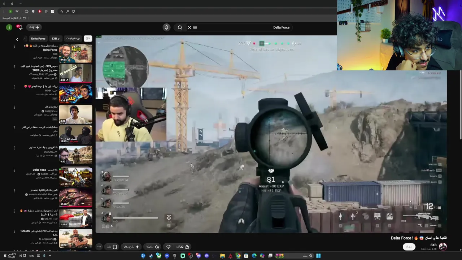Click the red extension icon in the toolbar
Viewport: 462px width, 260px height.
pos(40,12)
